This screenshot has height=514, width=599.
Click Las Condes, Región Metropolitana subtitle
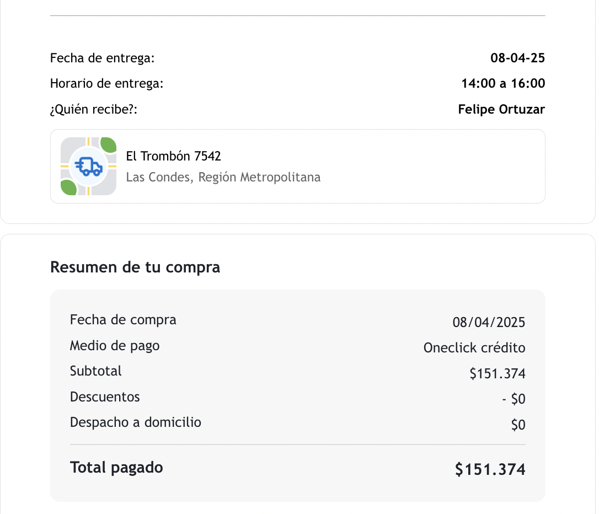(223, 178)
